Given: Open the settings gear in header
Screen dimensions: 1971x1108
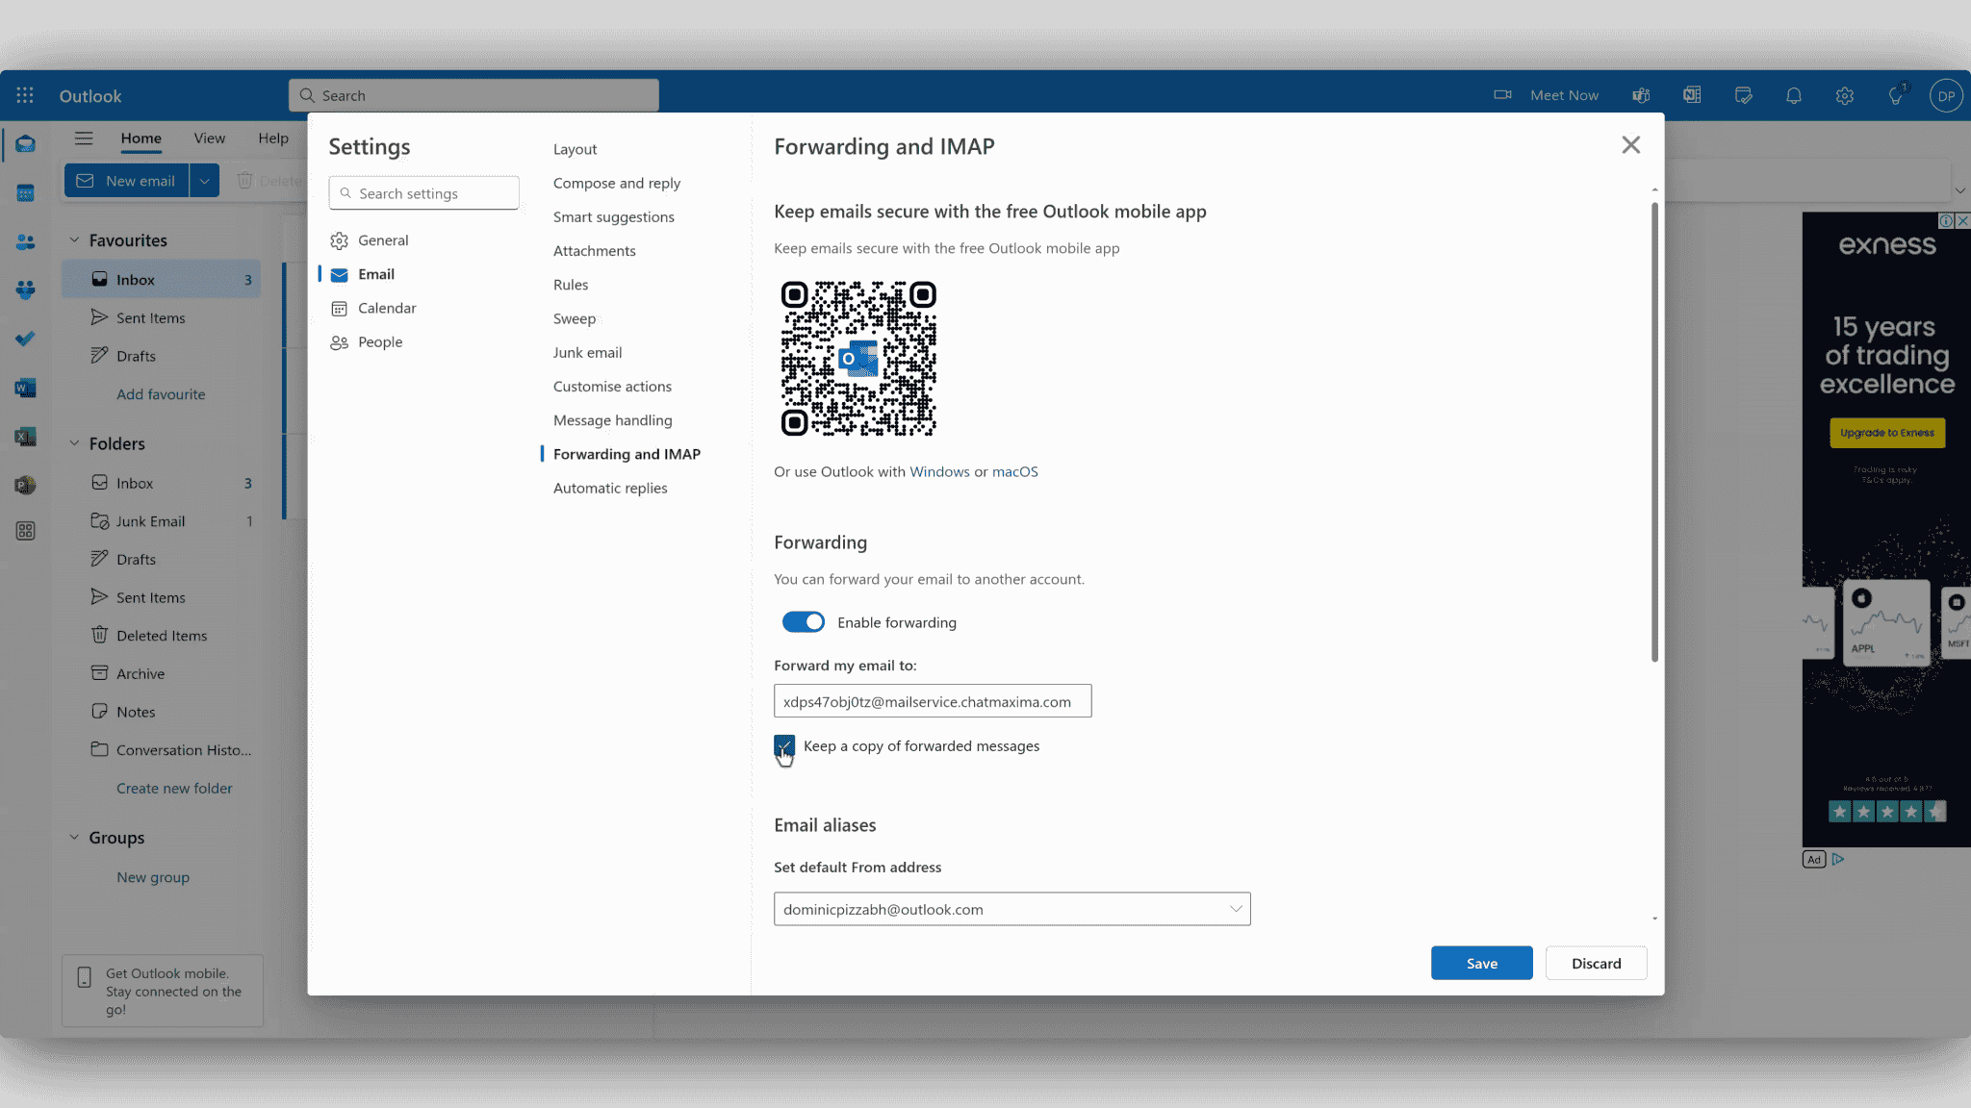Looking at the screenshot, I should pos(1845,95).
